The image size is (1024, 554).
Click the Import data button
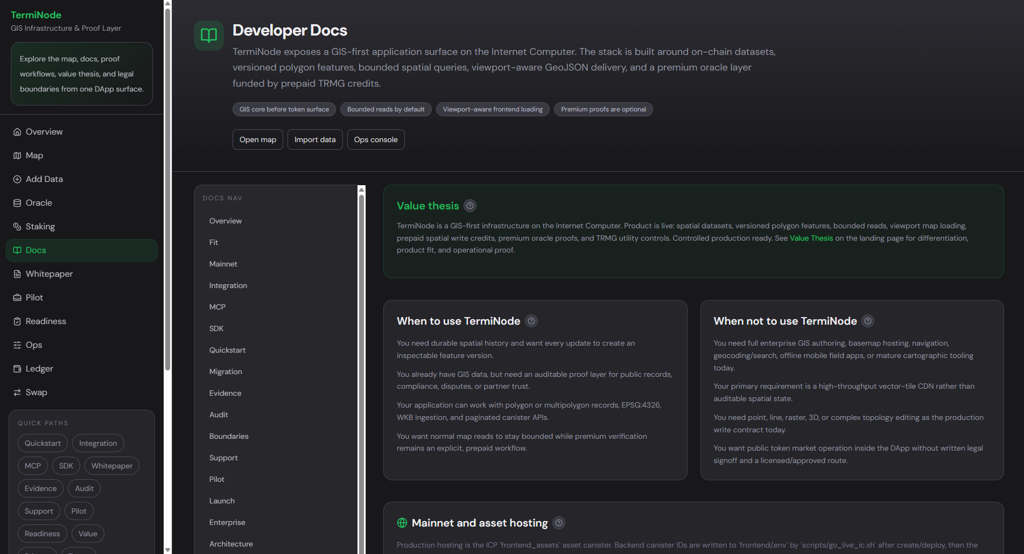click(x=315, y=139)
